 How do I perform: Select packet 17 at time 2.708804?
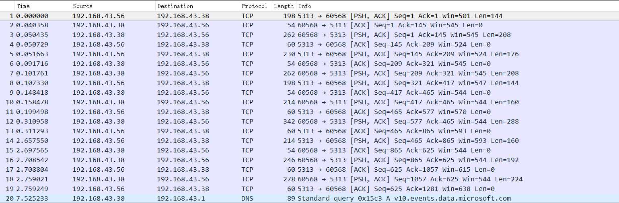pyautogui.click(x=309, y=169)
